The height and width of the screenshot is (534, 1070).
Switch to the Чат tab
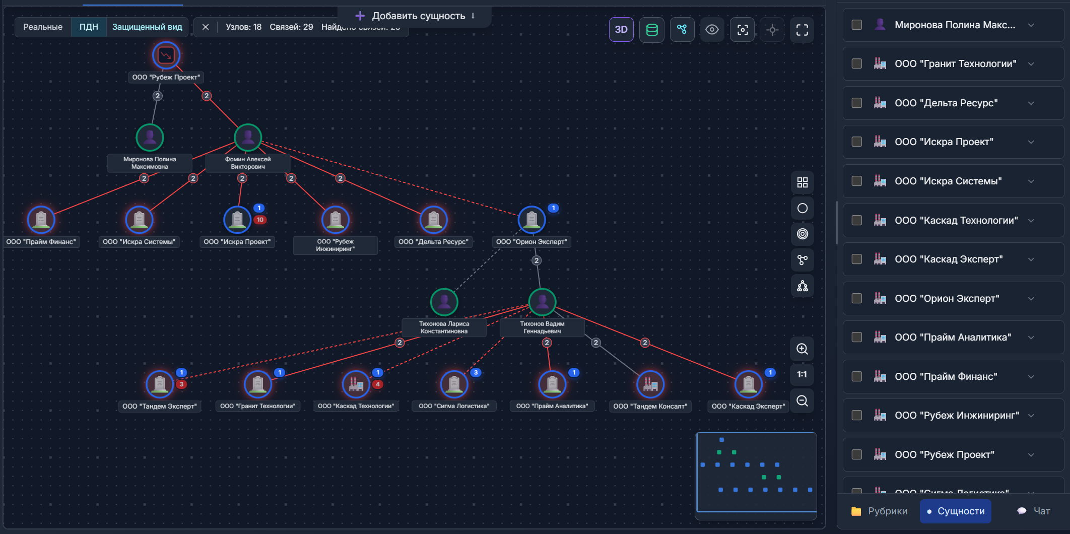click(x=1034, y=511)
